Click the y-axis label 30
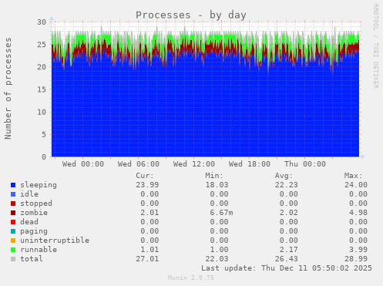This screenshot has width=383, height=286. [42, 22]
